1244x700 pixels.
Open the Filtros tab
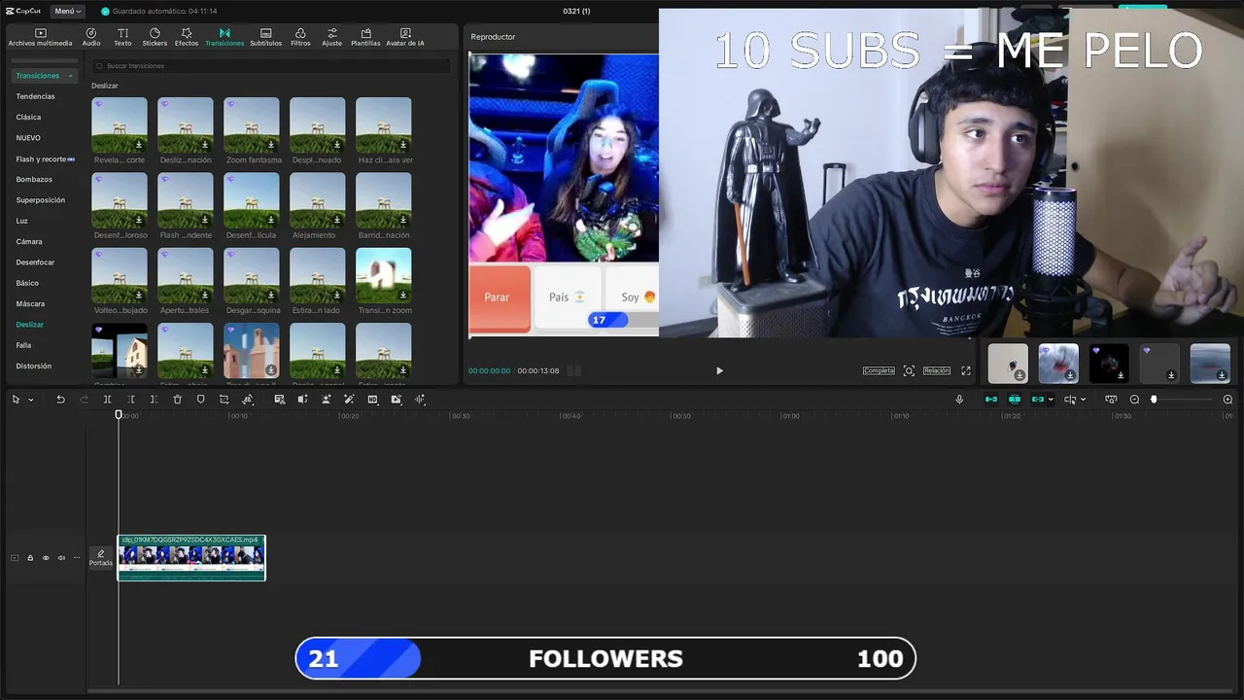[x=300, y=37]
